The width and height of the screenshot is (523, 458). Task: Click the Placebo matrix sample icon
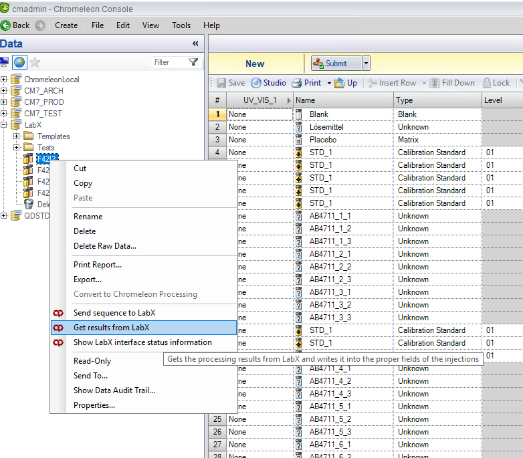coord(298,140)
